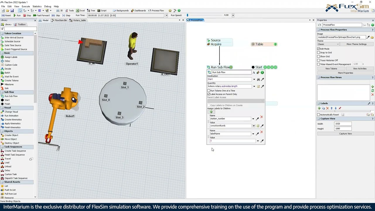Open the Excel interface tool
The width and height of the screenshot is (375, 211).
[81, 11]
